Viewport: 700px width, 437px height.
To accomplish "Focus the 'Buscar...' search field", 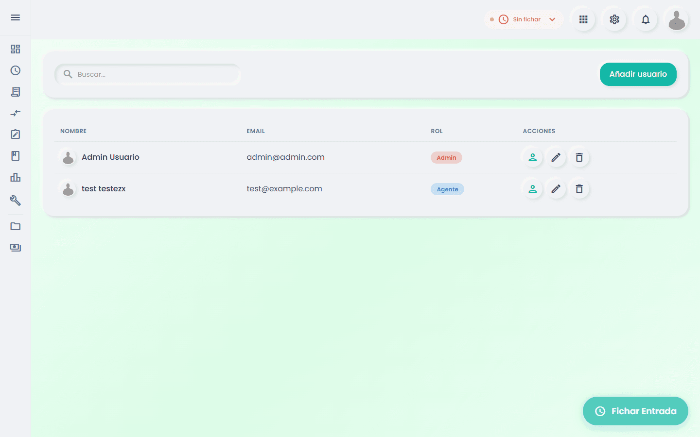I will (148, 74).
